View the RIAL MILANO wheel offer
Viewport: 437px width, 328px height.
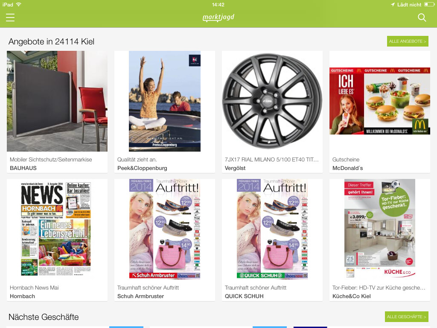tap(272, 101)
